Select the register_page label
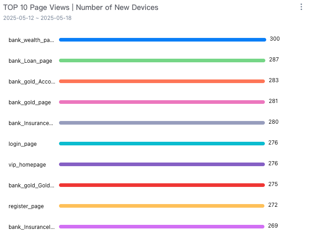Image resolution: width=309 pixels, height=242 pixels. pos(26,206)
